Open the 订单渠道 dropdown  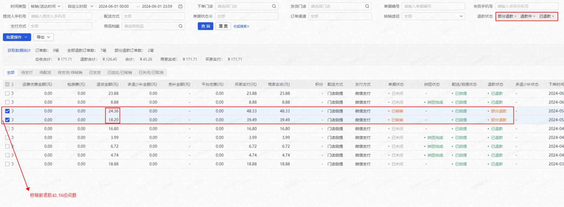point(340,16)
